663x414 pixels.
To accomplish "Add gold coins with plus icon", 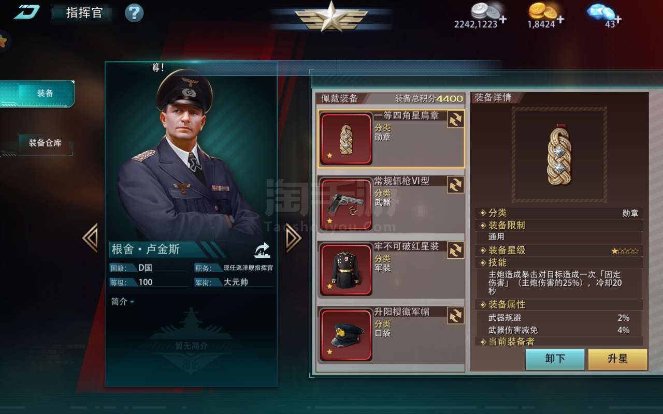I will [x=560, y=20].
